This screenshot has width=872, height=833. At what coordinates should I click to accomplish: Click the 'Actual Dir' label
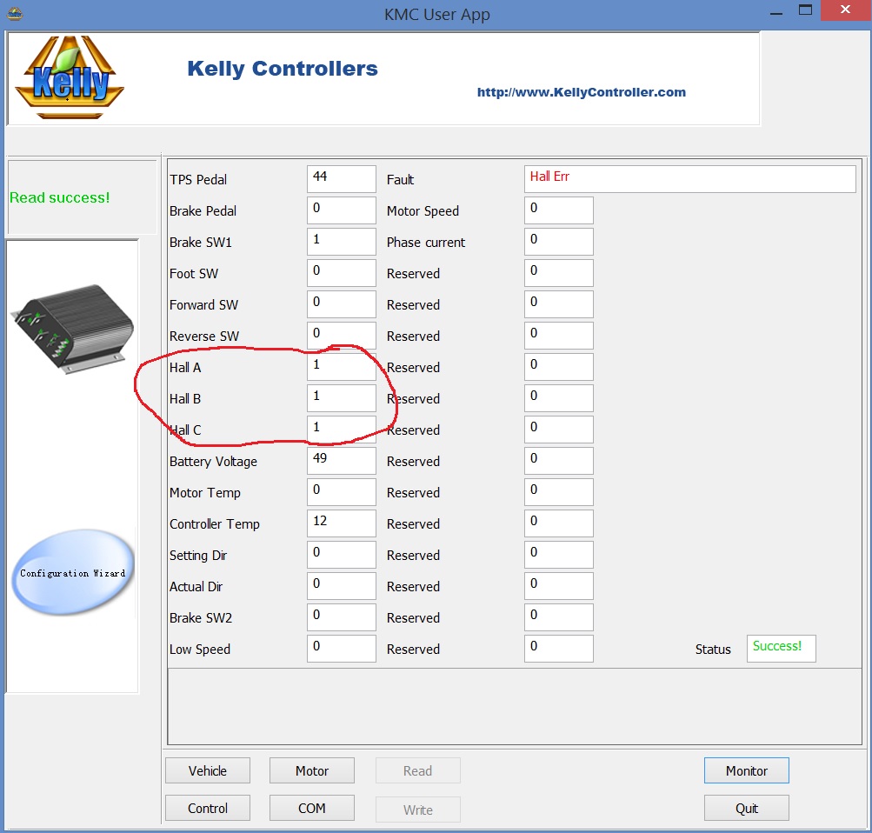196,587
